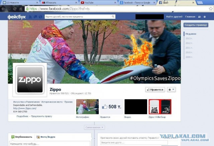214x146 pixels.
Task: Click the Zippo page title
Action: click(55, 89)
